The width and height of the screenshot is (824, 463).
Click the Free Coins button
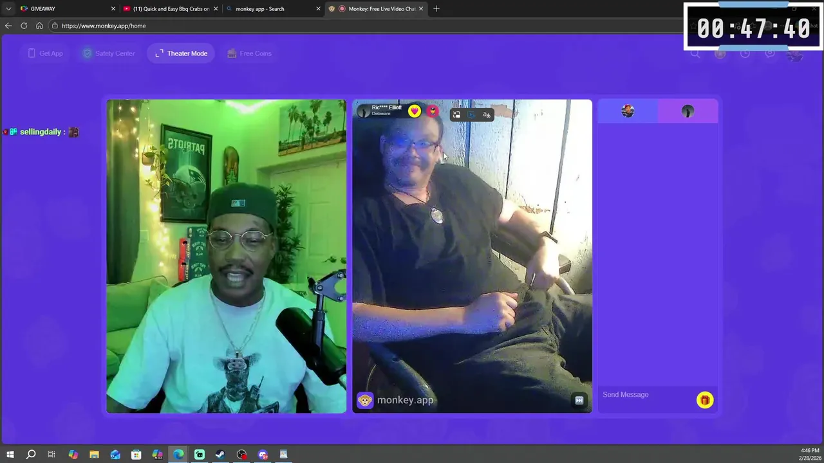click(249, 53)
